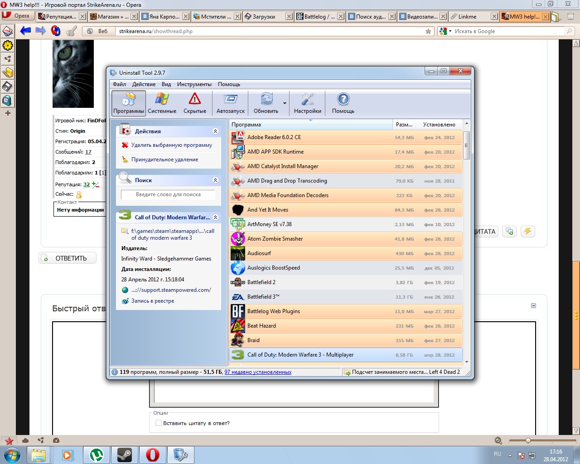Open the Инструменты menu
The image size is (580, 464).
(194, 84)
